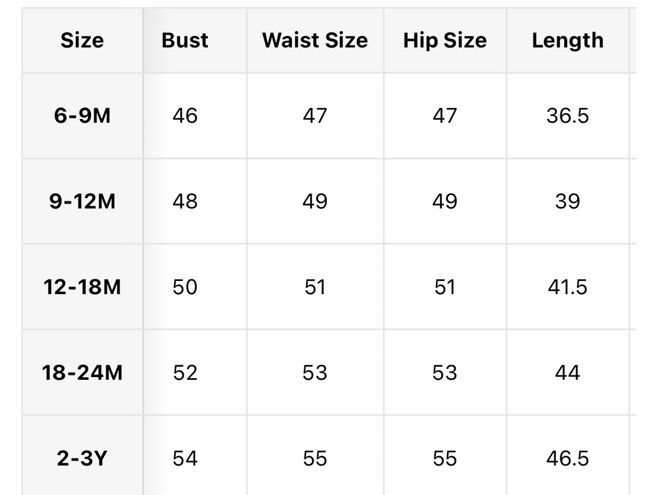This screenshot has width=658, height=495.
Task: Click hip size value 53
Action: [445, 373]
